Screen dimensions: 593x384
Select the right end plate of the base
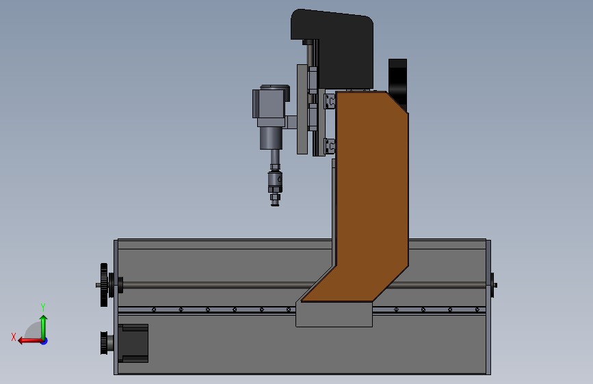click(x=488, y=307)
